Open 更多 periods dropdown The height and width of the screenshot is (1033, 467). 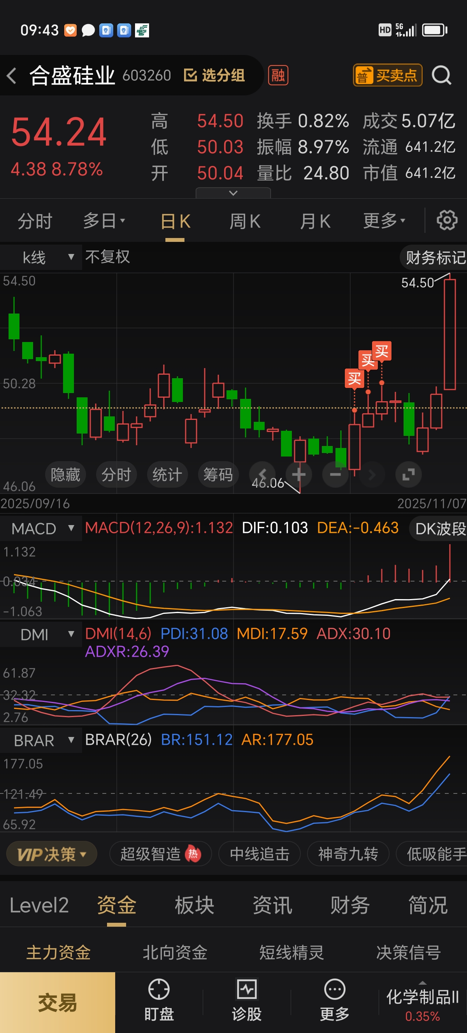click(x=384, y=221)
